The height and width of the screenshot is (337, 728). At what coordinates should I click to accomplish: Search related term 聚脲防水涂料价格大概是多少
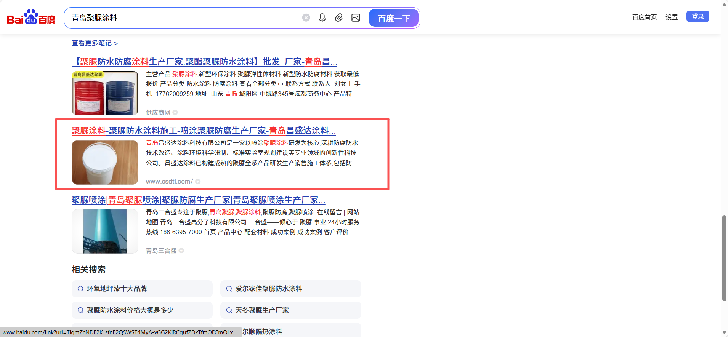(x=142, y=310)
